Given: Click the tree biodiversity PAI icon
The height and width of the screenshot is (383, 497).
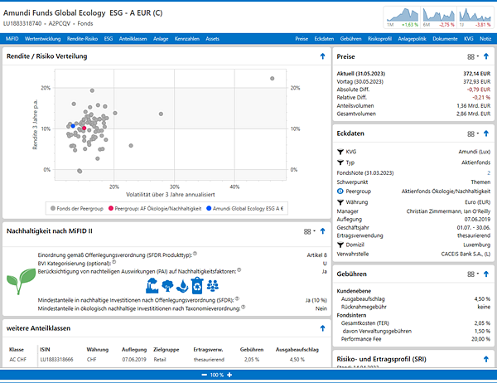Looking at the screenshot, I should pos(167,285).
